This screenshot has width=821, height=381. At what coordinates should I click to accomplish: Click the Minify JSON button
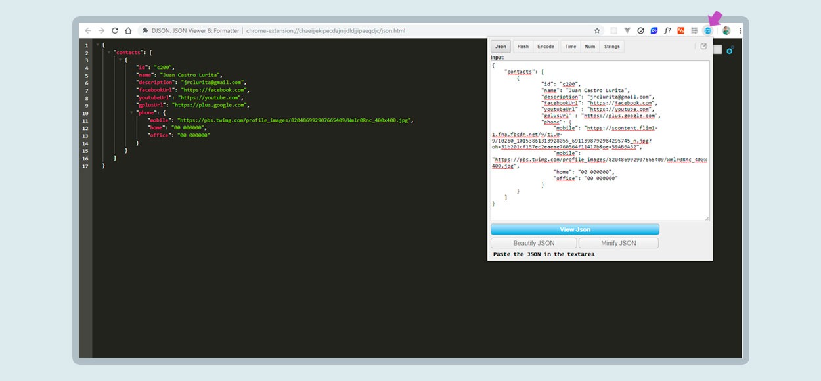click(619, 243)
